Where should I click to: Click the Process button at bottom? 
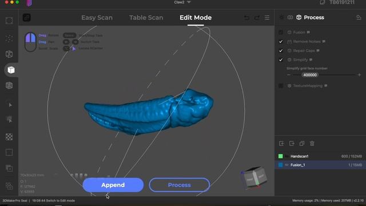tap(179, 185)
